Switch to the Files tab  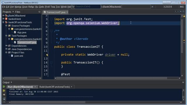coord(18,12)
